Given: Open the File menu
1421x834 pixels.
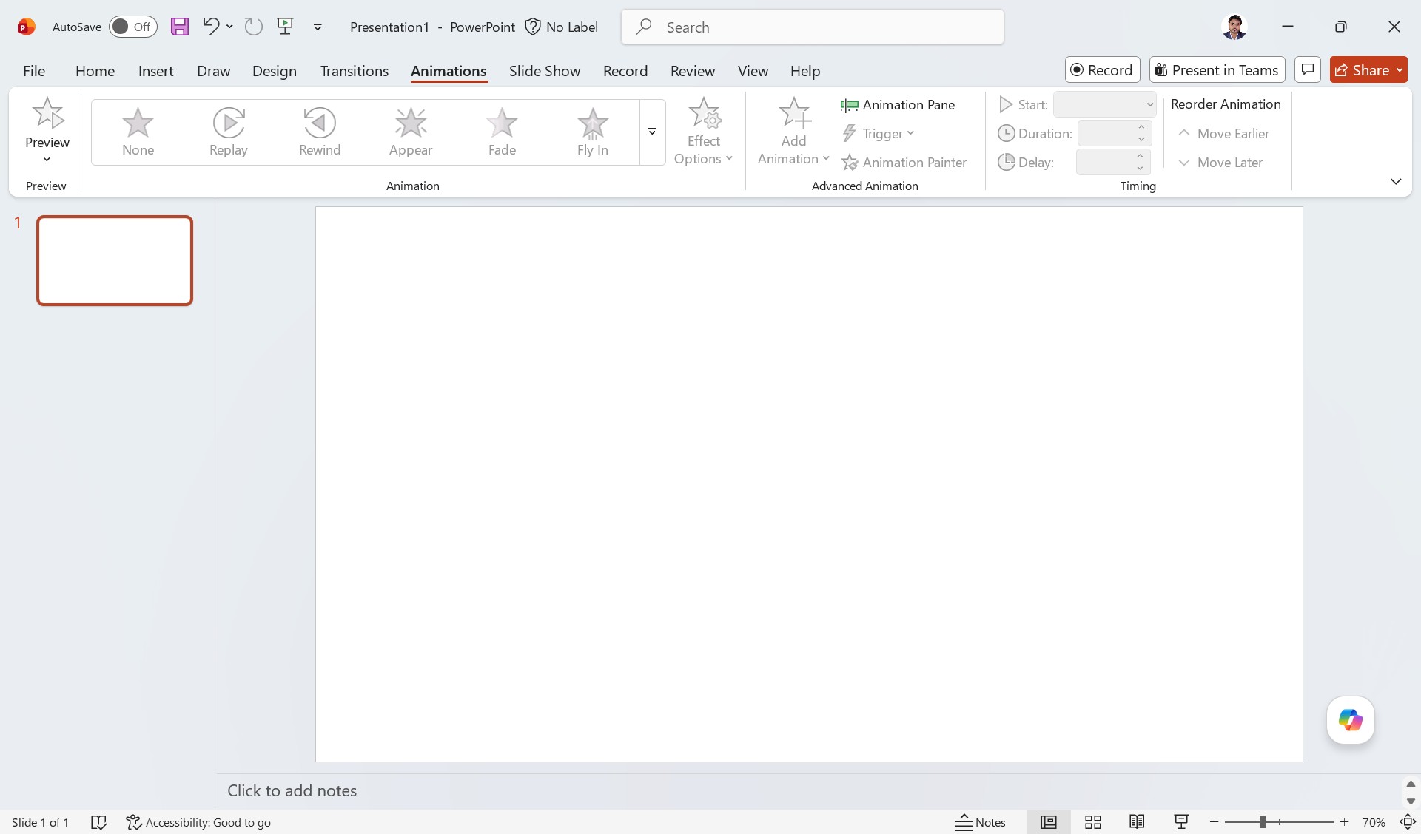Looking at the screenshot, I should [x=34, y=71].
